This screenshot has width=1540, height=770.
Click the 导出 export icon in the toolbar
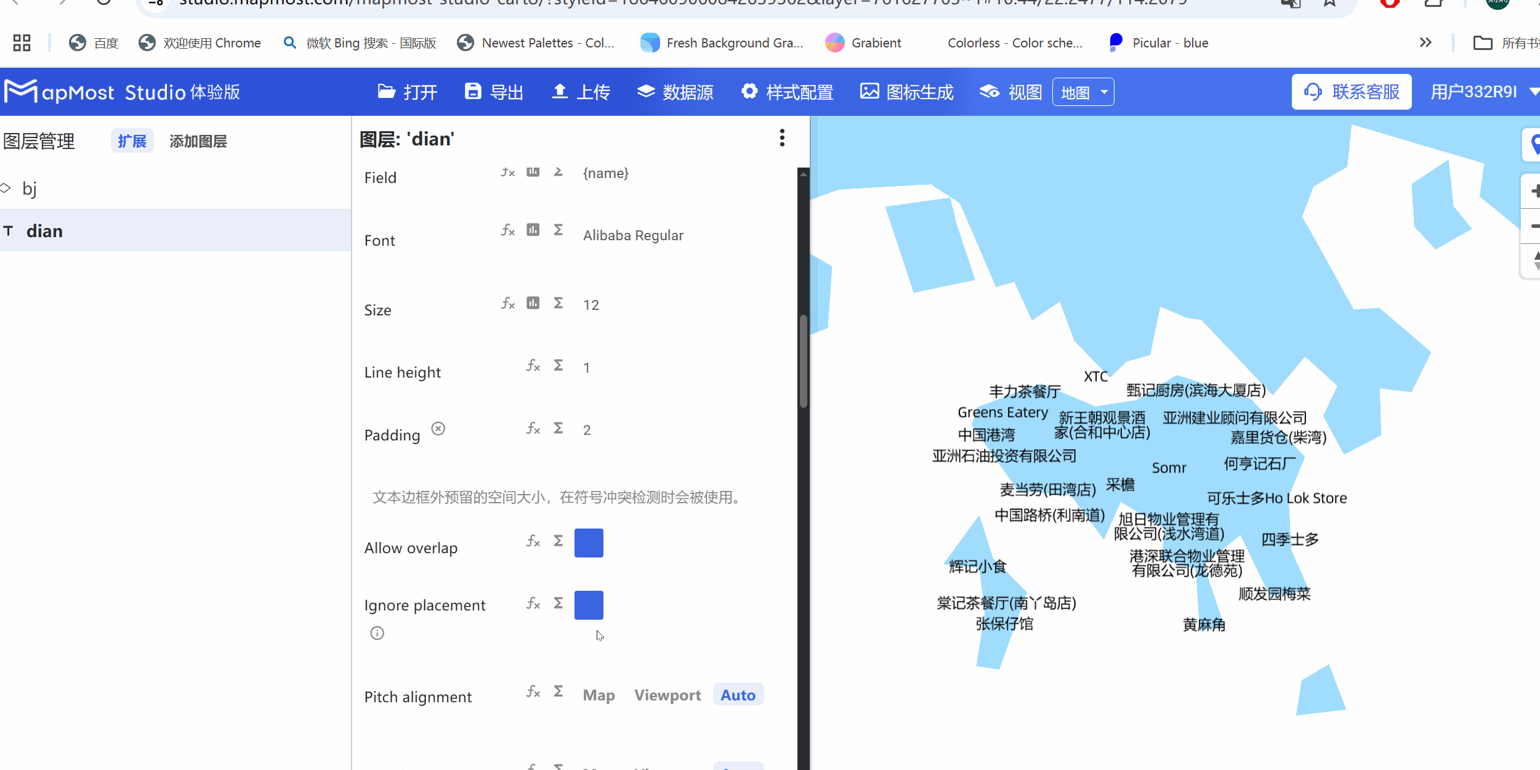tap(472, 91)
